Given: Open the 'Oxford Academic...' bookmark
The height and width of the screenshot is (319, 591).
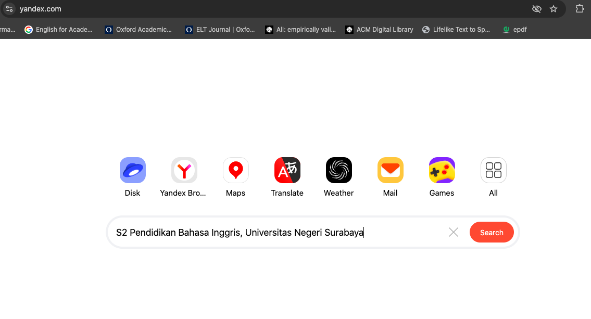Looking at the screenshot, I should pos(139,30).
